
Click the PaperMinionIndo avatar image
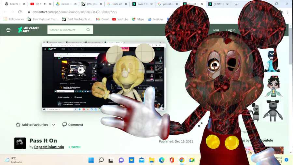(20, 143)
